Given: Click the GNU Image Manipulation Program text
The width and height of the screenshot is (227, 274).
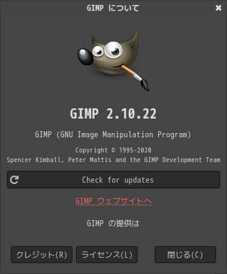Looking at the screenshot, I should pos(113,135).
